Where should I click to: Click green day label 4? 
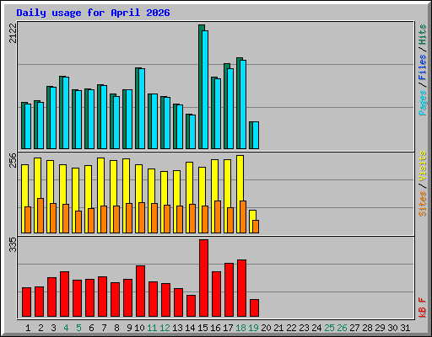[x=66, y=328]
